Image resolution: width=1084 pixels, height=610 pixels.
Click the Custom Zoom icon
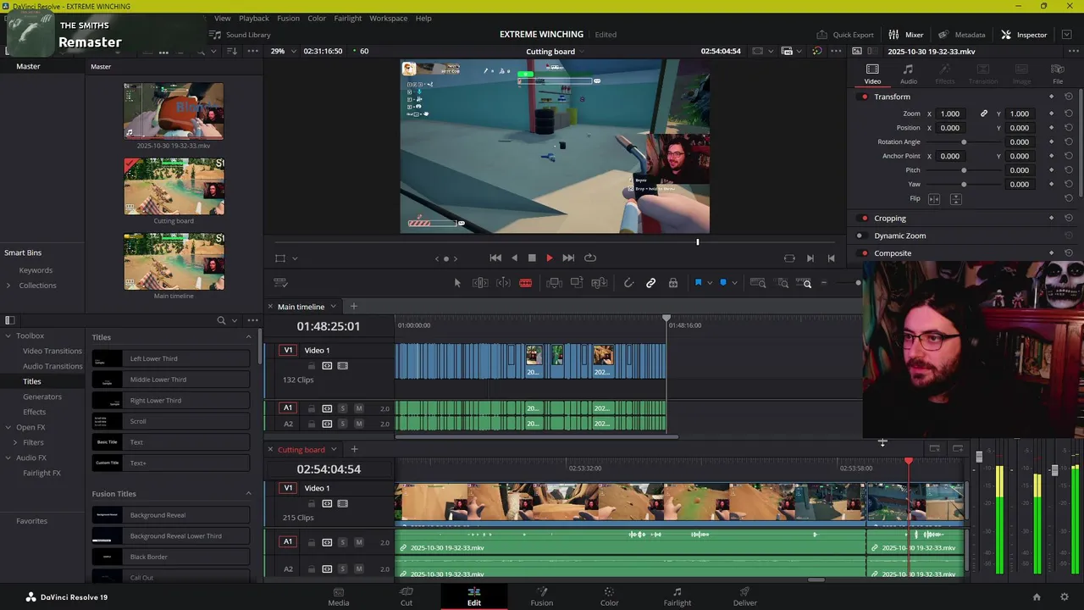pos(805,283)
